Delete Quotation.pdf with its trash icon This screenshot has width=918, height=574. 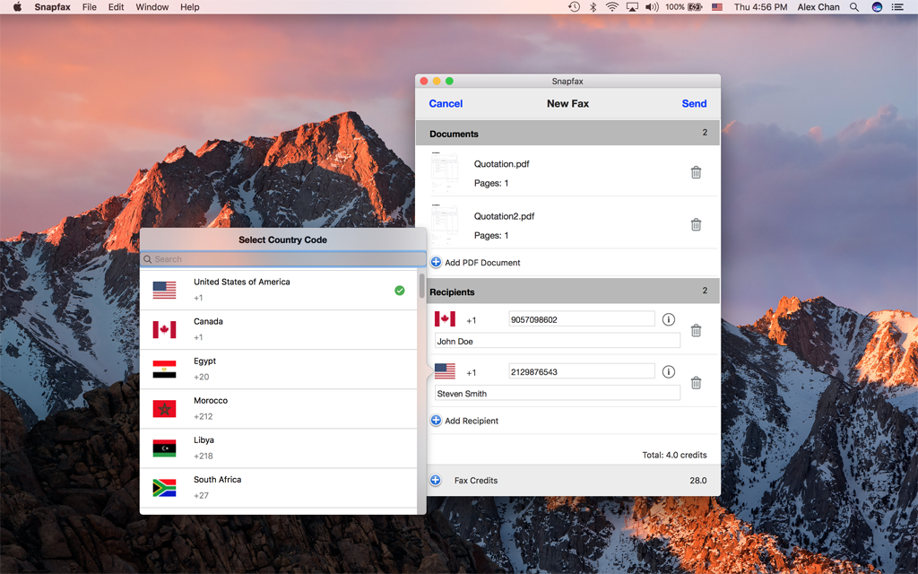click(696, 172)
